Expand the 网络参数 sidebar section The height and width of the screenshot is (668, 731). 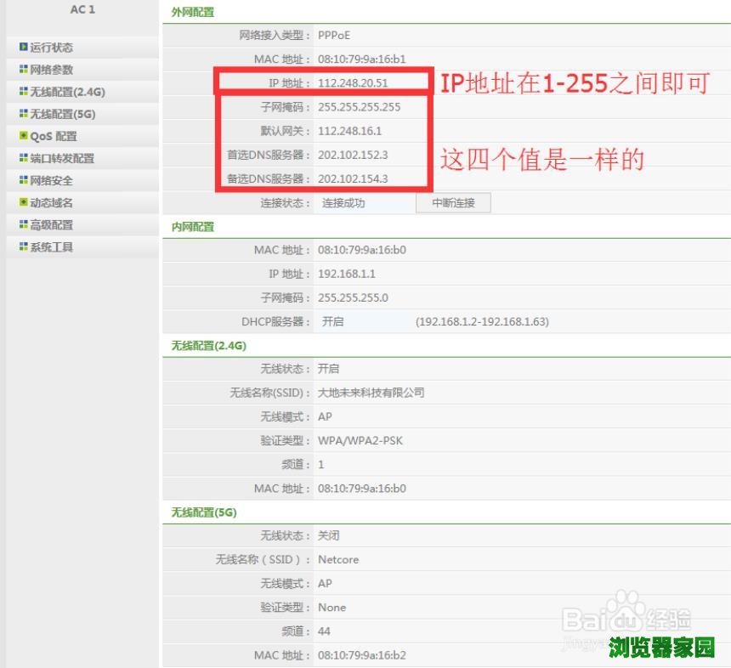[x=52, y=70]
